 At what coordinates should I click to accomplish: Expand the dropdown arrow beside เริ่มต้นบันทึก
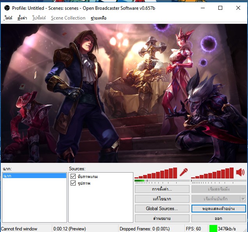243,199
